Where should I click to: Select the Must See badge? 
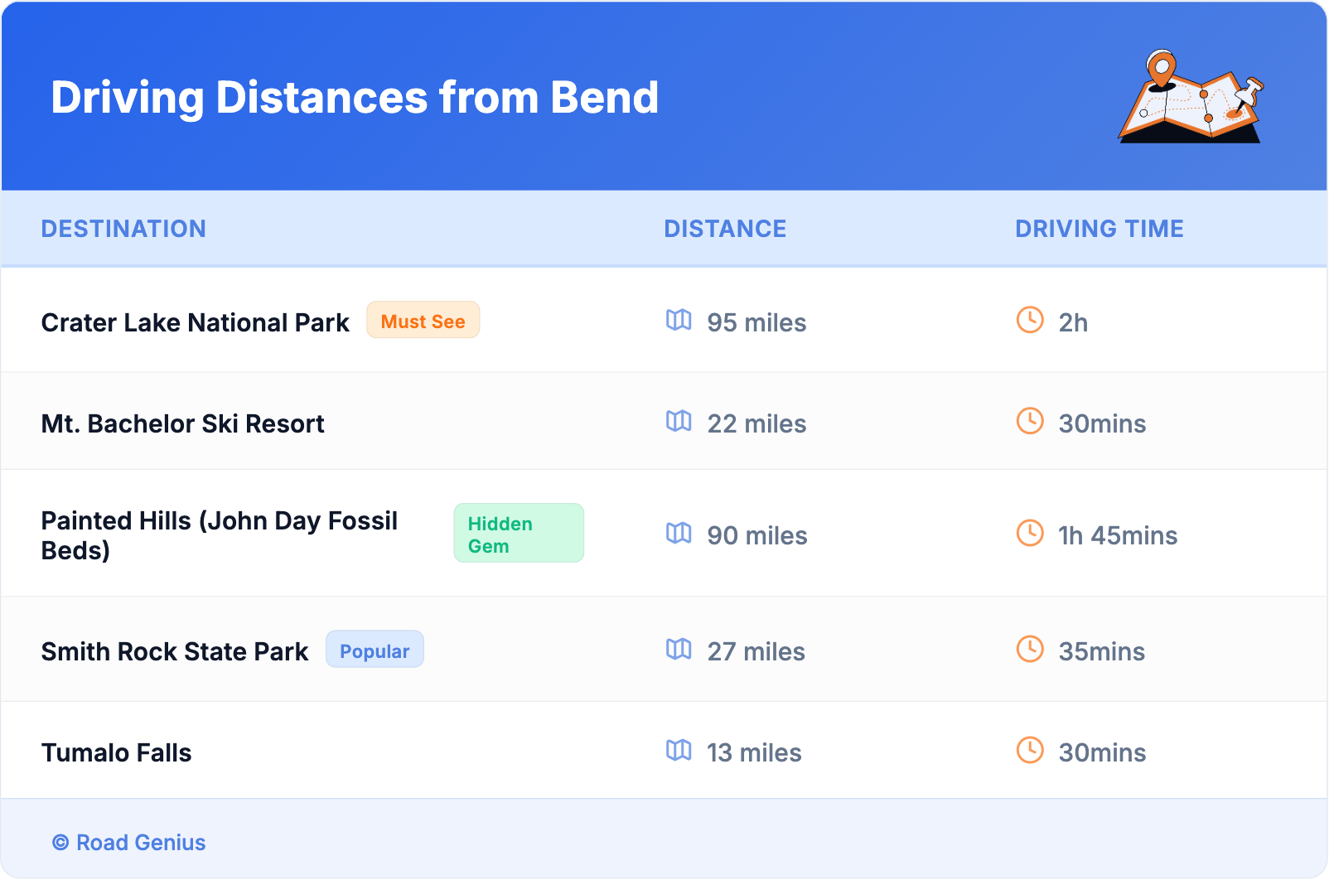pyautogui.click(x=423, y=321)
